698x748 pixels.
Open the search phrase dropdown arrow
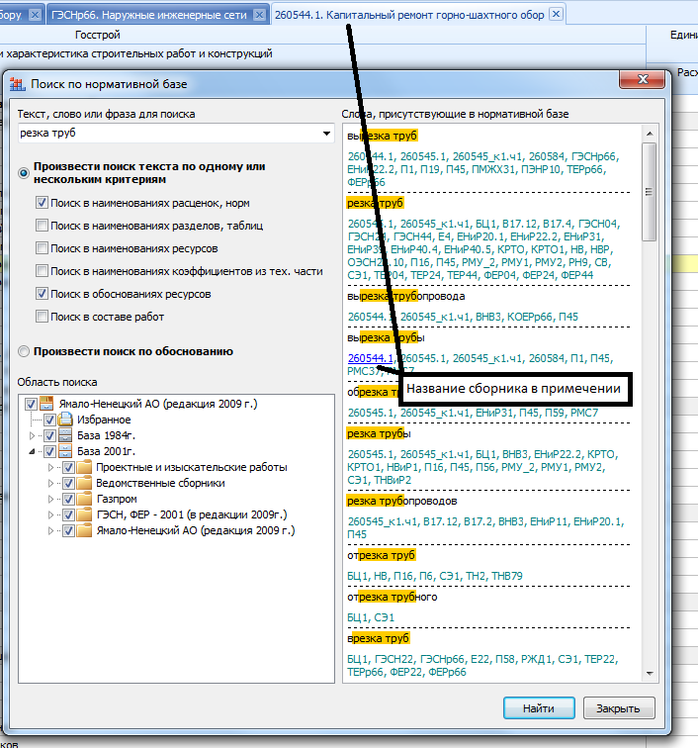(327, 134)
